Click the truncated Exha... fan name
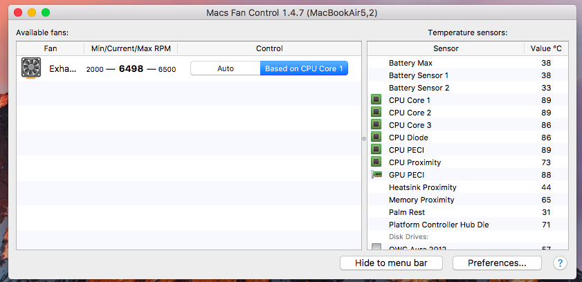Screen dimensions: 582x282 tap(63, 68)
